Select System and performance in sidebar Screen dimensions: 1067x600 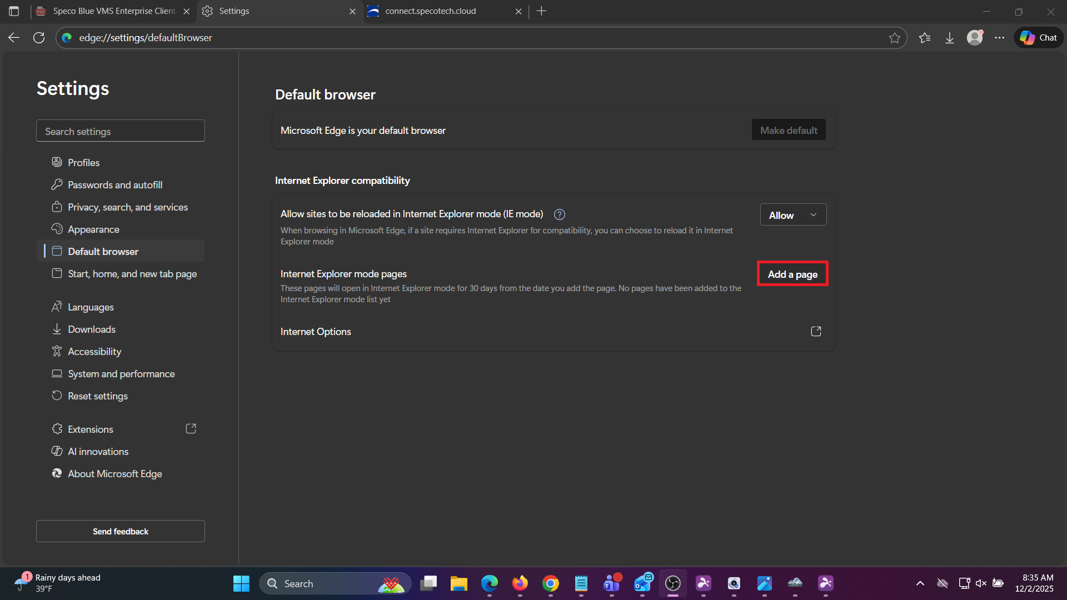point(121,374)
